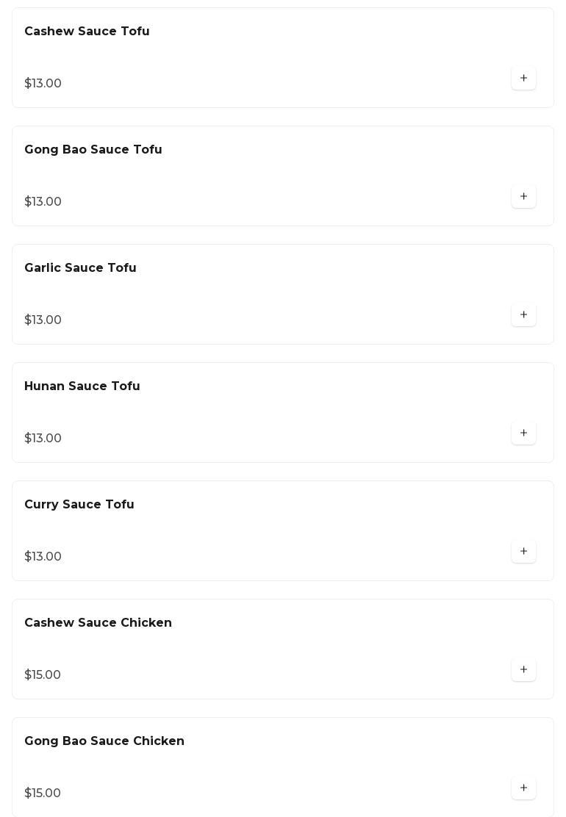Tap plus icon for Cashew Sauce Chicken

tap(523, 670)
